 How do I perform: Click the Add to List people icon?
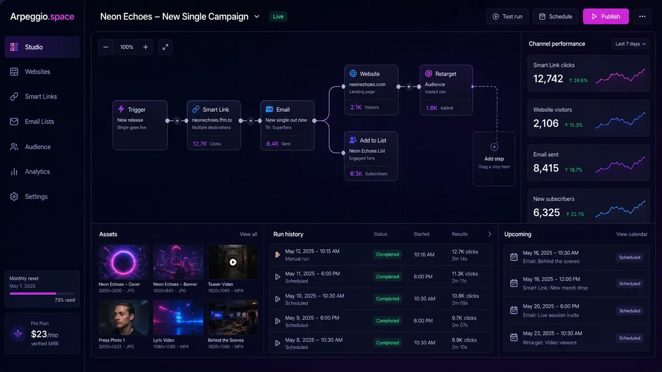coord(353,140)
